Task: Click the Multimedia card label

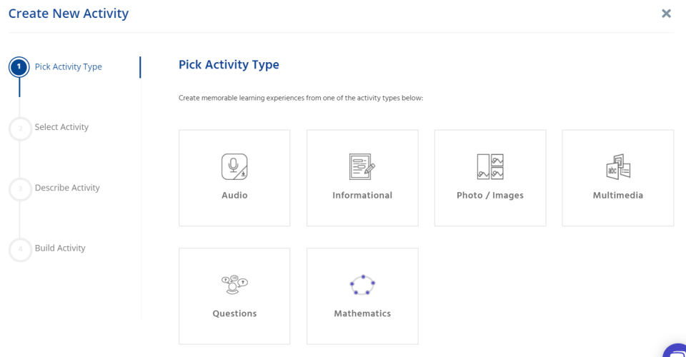Action: (x=618, y=196)
